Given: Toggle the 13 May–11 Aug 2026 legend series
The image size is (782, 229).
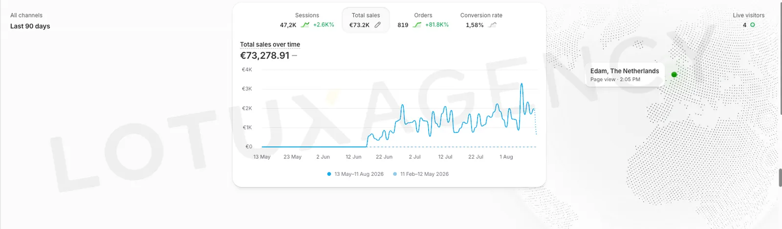Looking at the screenshot, I should coord(355,174).
